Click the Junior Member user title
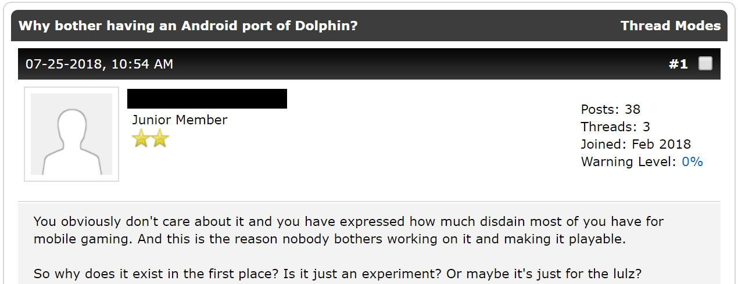 click(x=180, y=120)
